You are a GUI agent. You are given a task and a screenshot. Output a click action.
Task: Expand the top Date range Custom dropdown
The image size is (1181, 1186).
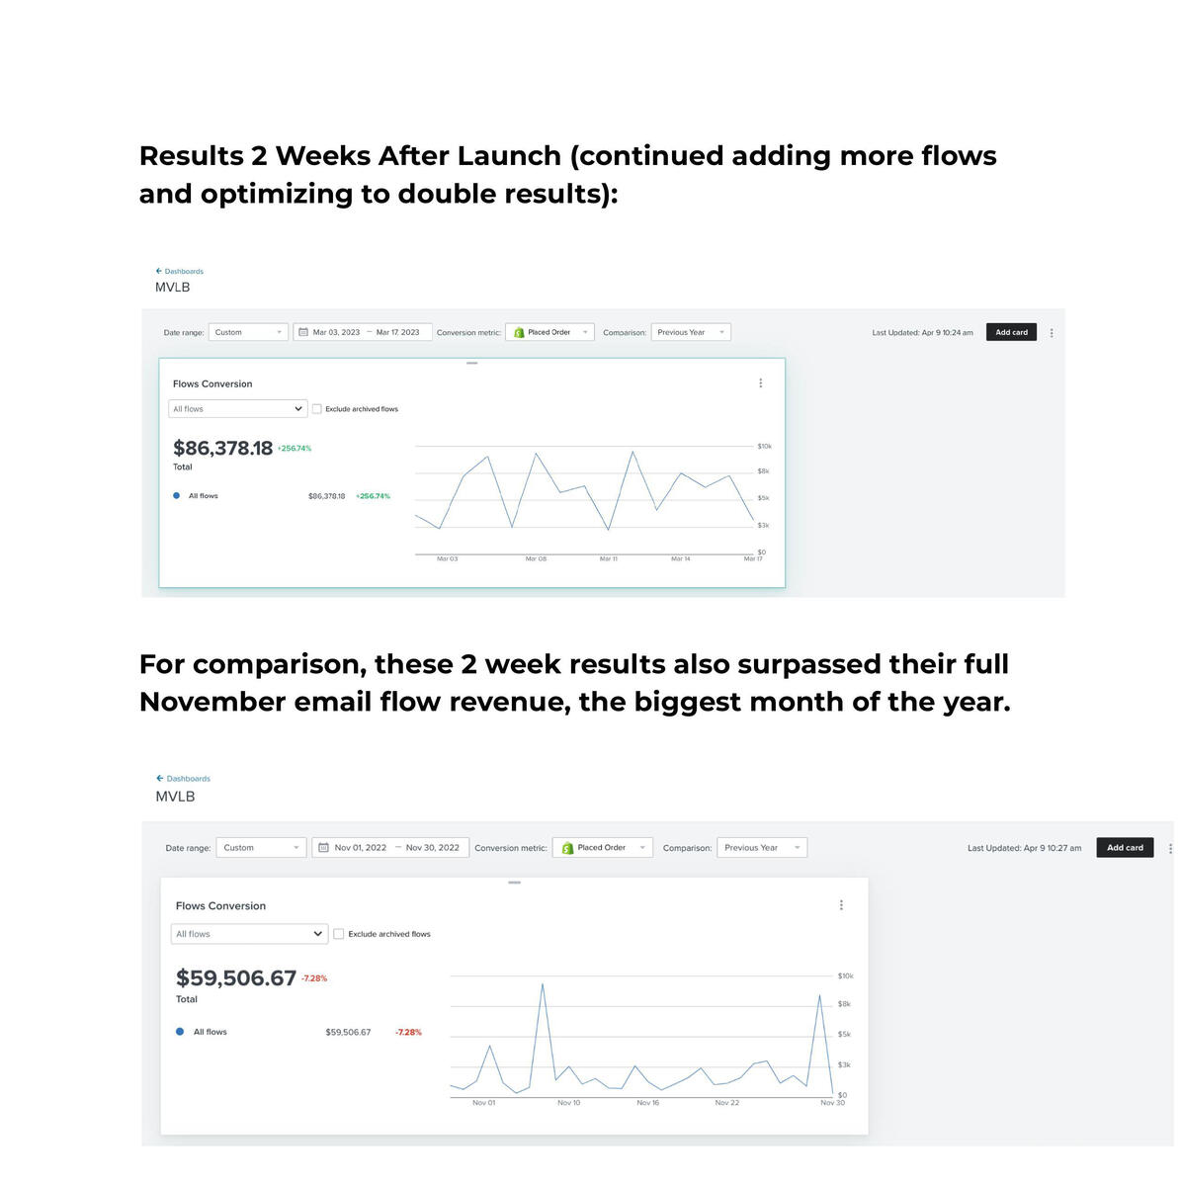(248, 333)
